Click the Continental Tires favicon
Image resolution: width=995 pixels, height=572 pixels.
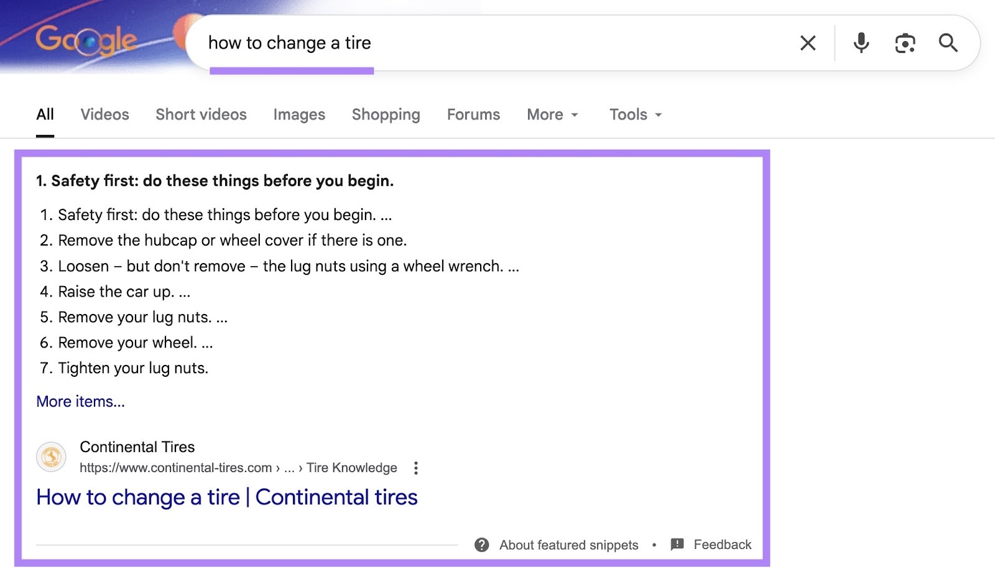50,457
